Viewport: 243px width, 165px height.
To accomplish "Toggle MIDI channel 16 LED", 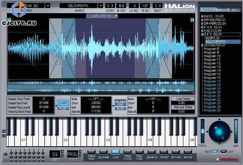I will tap(43, 158).
